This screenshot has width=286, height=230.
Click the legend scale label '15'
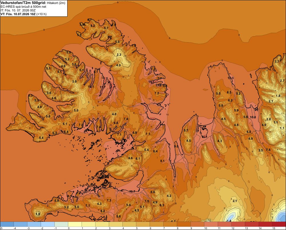[x=274, y=228]
